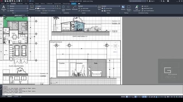Image resolution: width=183 pixels, height=102 pixels.
Task: Open the Express Tools tab
Action: click(57, 4)
